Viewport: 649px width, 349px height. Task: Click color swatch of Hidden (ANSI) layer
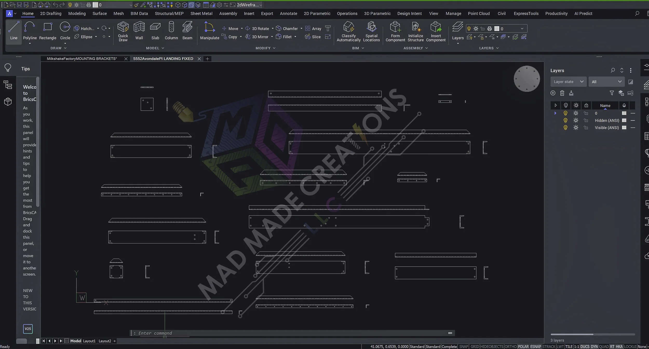(x=624, y=120)
